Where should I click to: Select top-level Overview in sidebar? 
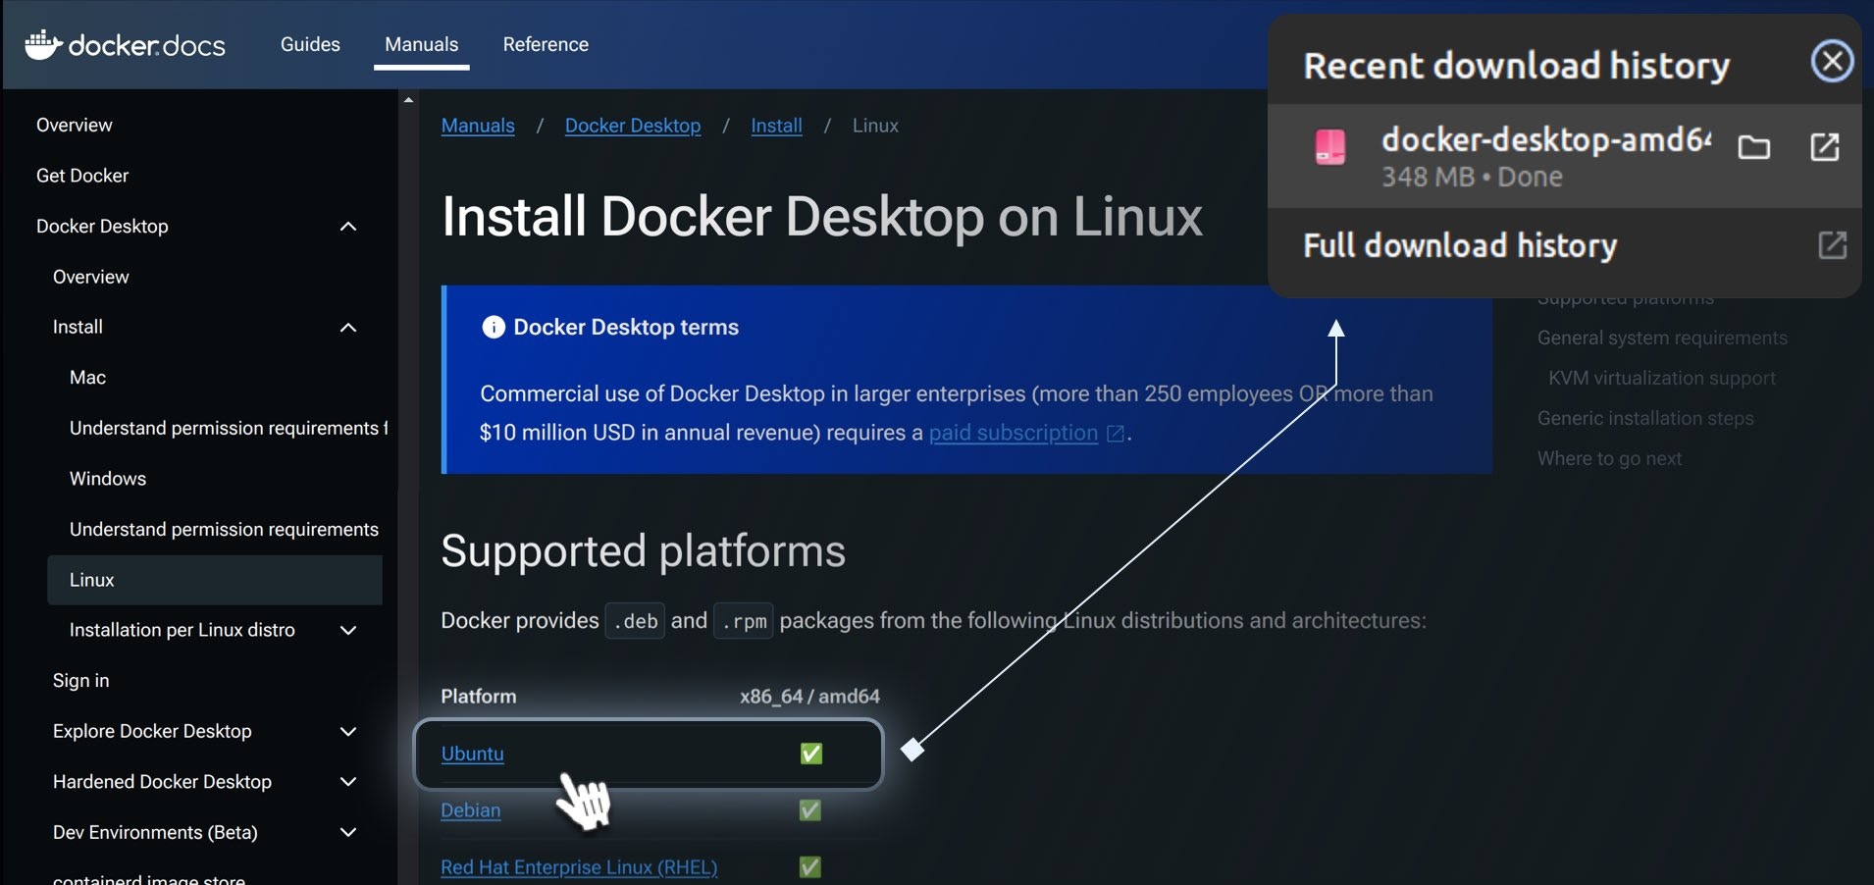point(75,125)
